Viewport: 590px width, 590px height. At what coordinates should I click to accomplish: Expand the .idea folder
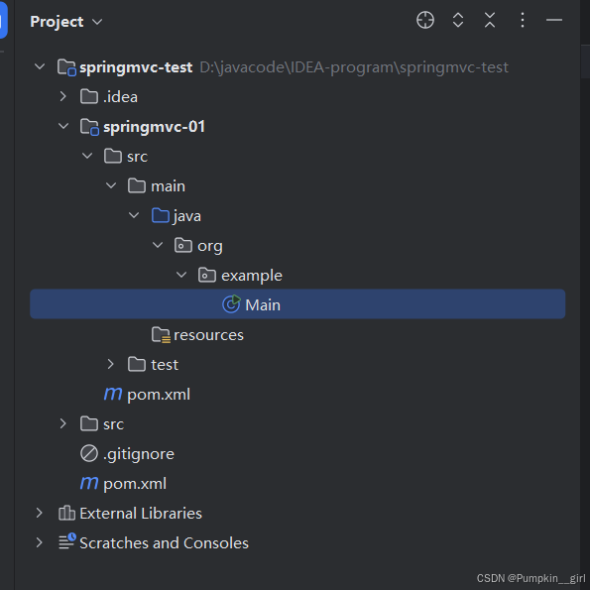(62, 97)
